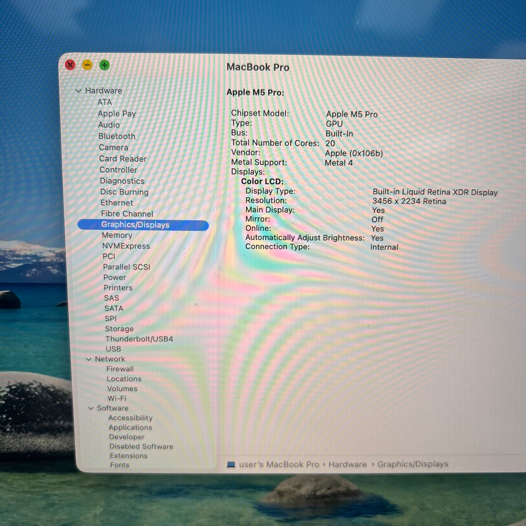The height and width of the screenshot is (526, 526).
Task: Click the vendor value "Apple (0x106b)"
Action: [354, 153]
